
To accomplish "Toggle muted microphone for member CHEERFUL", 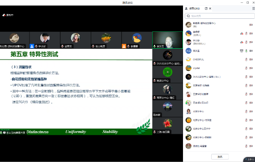I will [x=246, y=60].
